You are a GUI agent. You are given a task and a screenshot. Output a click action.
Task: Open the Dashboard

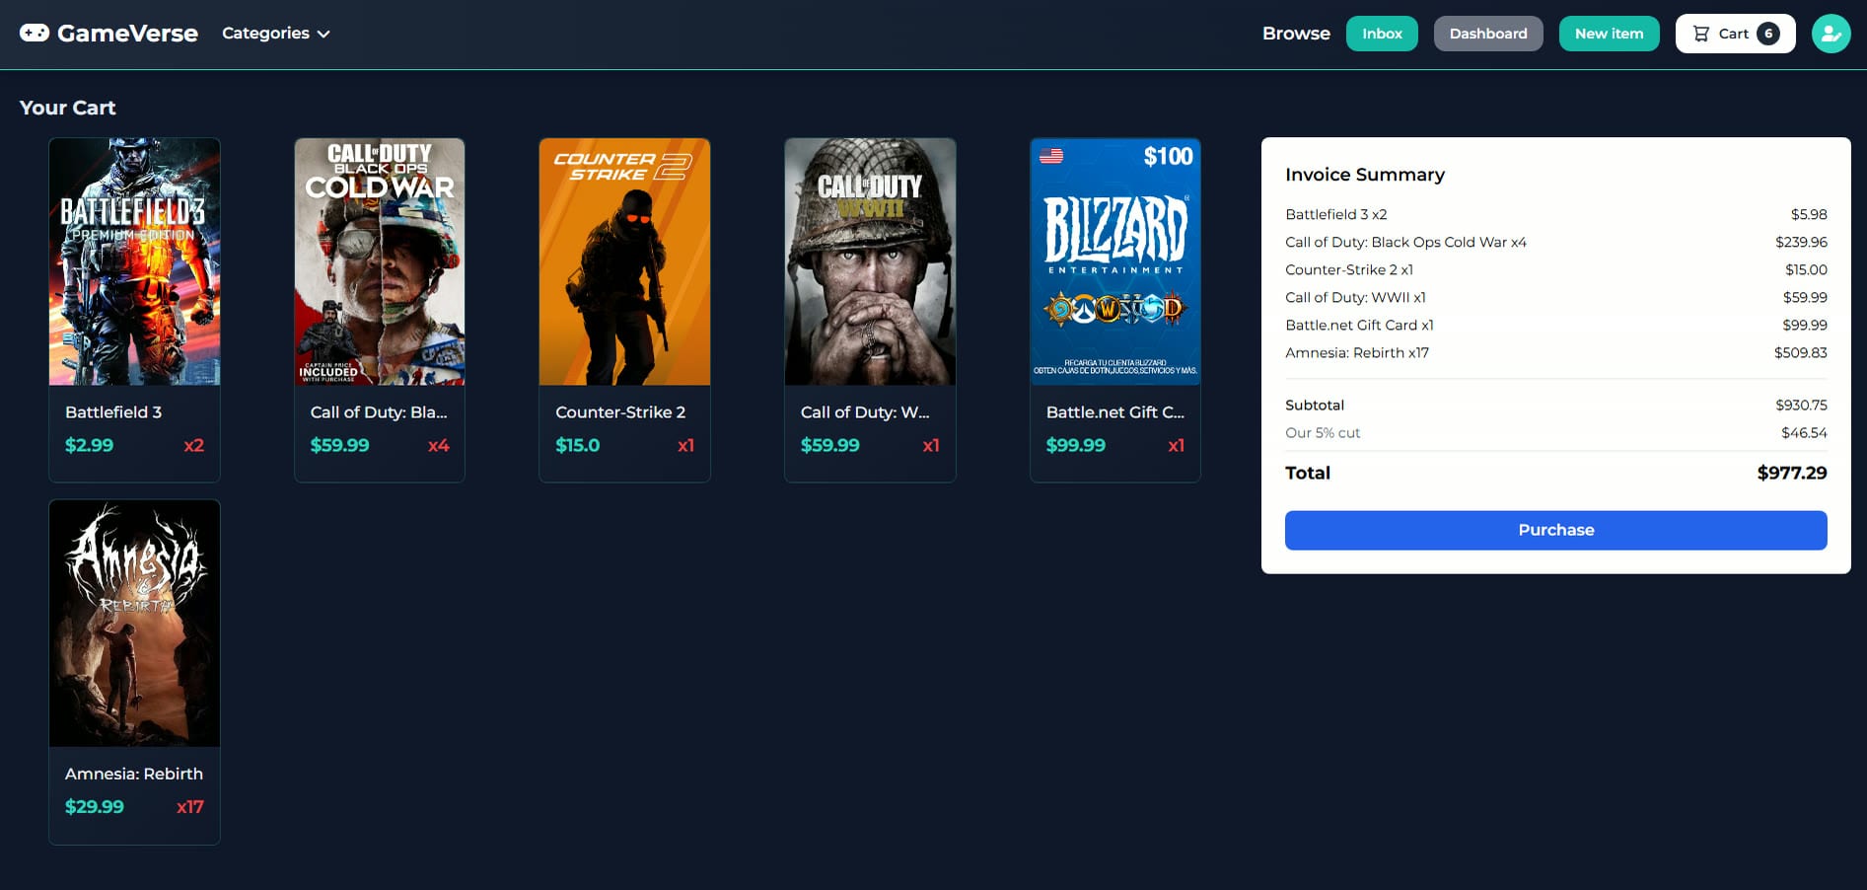click(x=1488, y=34)
